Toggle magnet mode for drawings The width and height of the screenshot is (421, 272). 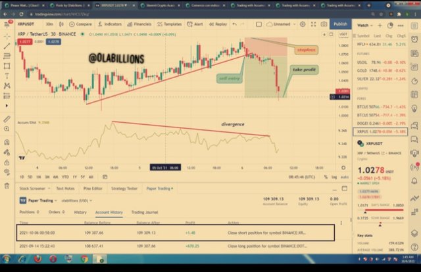pos(7,142)
